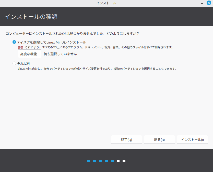
Task: Click the first white progress dot
Action: click(x=118, y=161)
